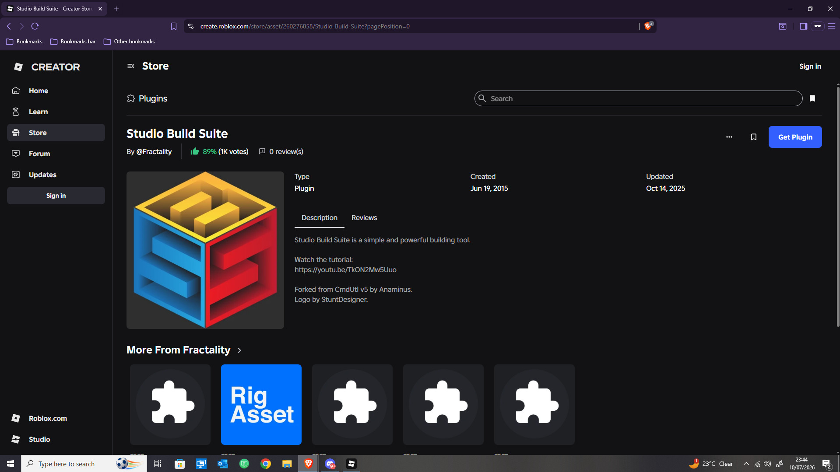Open saved items bookmark next to search
Image resolution: width=840 pixels, height=472 pixels.
coord(812,98)
